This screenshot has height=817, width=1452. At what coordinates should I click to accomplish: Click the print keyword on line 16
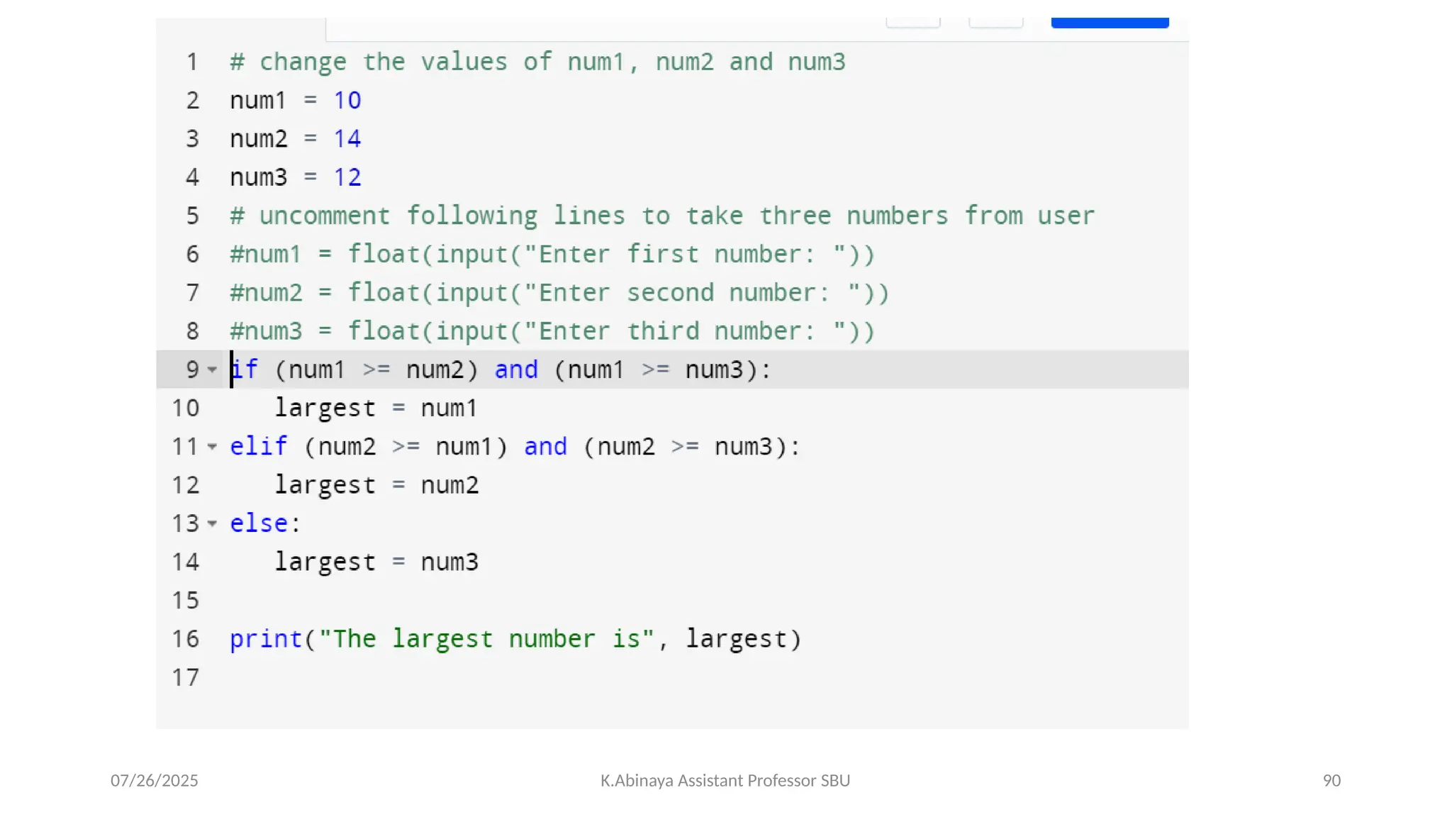(266, 639)
